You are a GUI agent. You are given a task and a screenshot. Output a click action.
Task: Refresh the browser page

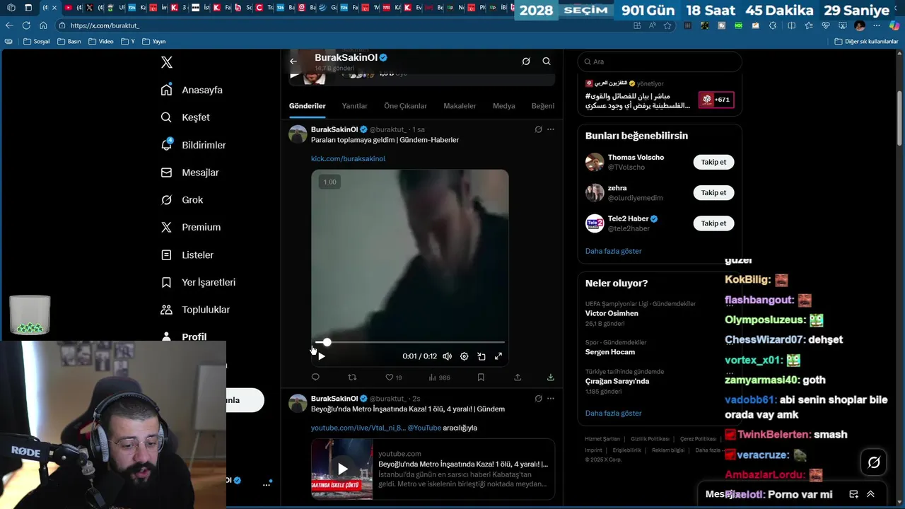coord(26,25)
